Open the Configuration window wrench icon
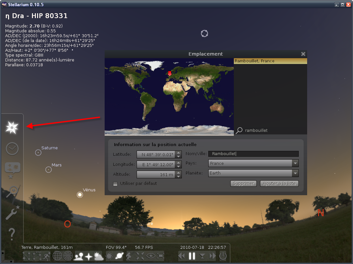The image size is (353, 264). (12, 212)
